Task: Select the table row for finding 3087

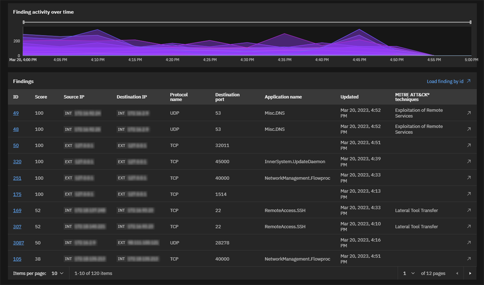Action: (x=242, y=242)
